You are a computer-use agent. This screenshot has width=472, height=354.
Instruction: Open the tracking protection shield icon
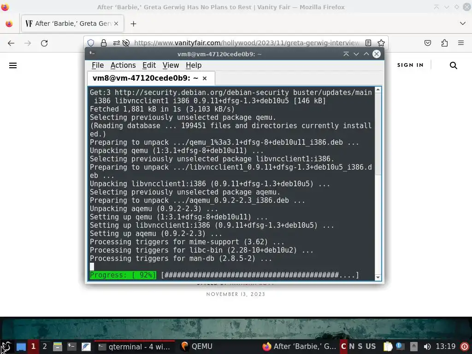click(91, 43)
